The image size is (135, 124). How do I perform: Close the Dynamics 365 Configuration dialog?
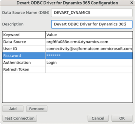(131, 3)
